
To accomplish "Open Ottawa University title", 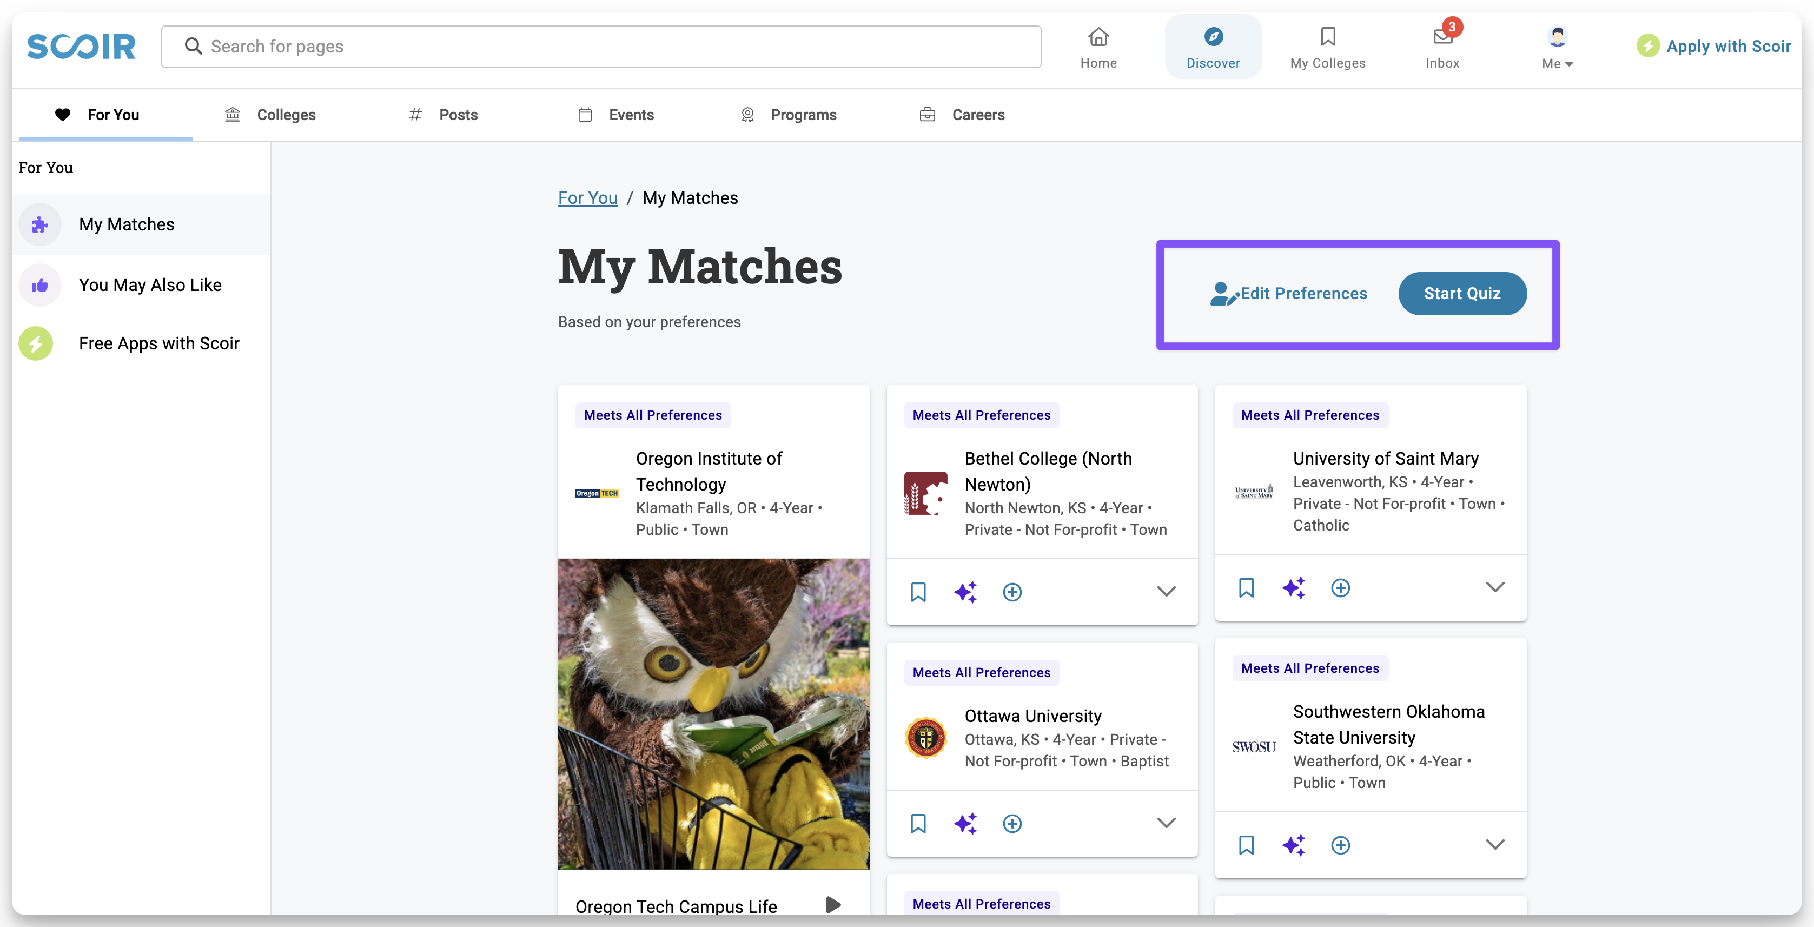I will (x=1032, y=716).
